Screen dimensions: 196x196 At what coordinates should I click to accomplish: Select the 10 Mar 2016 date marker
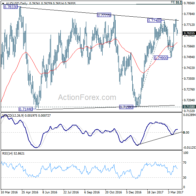pos(9,192)
